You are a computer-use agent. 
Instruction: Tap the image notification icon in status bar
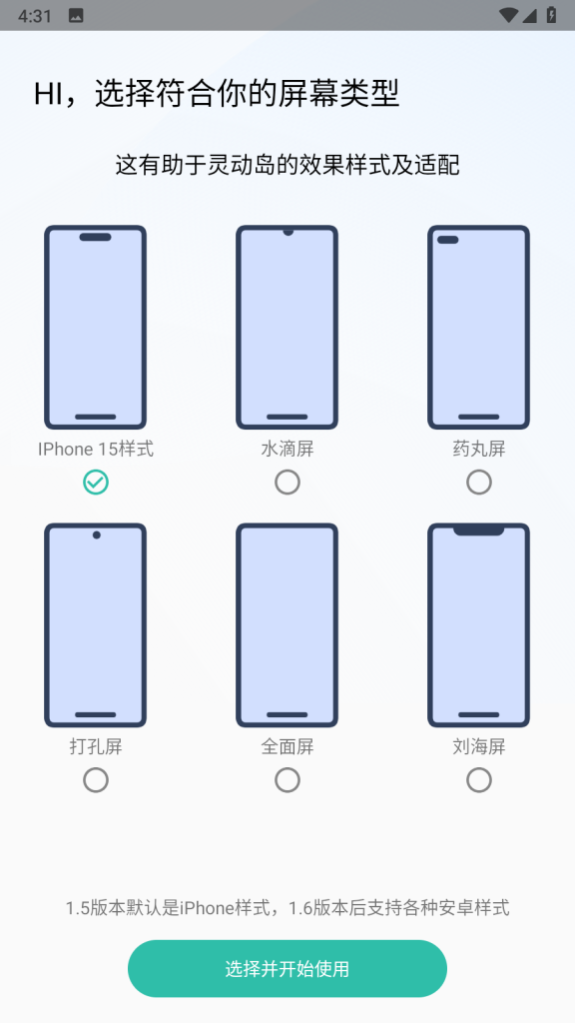pyautogui.click(x=76, y=16)
